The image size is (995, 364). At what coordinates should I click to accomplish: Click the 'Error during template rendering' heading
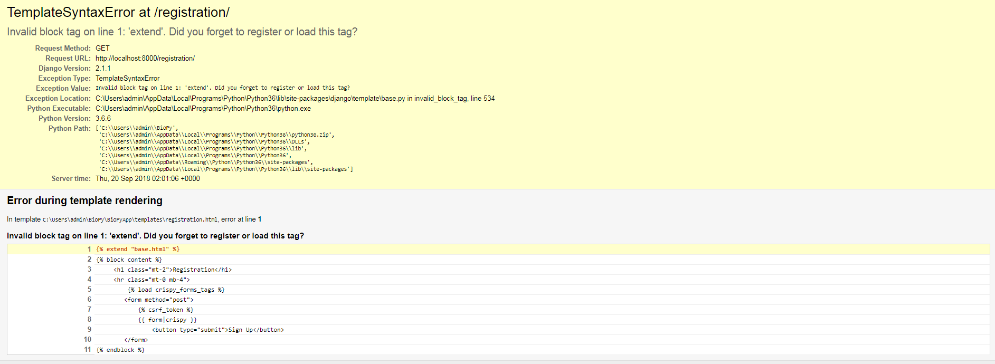click(84, 200)
